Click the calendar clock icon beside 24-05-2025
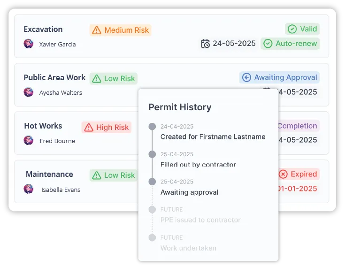The height and width of the screenshot is (266, 345). [206, 44]
